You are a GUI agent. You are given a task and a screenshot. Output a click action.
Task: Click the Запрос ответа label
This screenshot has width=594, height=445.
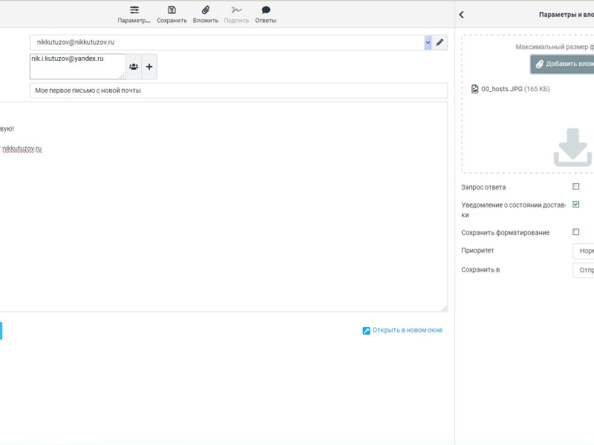pyautogui.click(x=483, y=188)
